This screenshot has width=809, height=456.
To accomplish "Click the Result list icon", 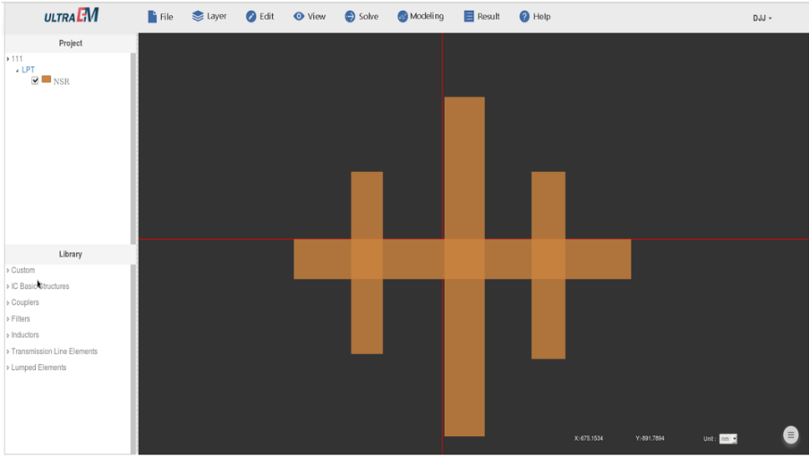I will tap(469, 16).
